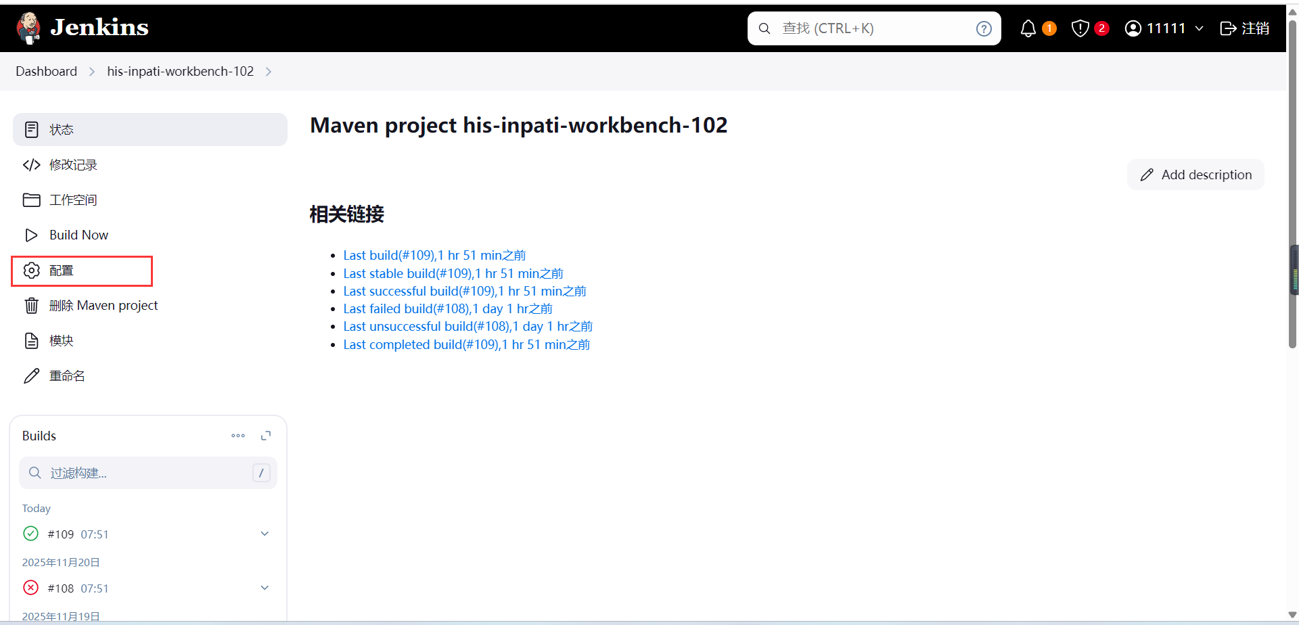Select the 状态 sidebar item
The image size is (1299, 625).
pos(150,129)
